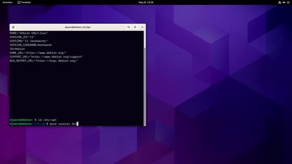Click the BUG_REPORT_URL line

(x=44, y=61)
